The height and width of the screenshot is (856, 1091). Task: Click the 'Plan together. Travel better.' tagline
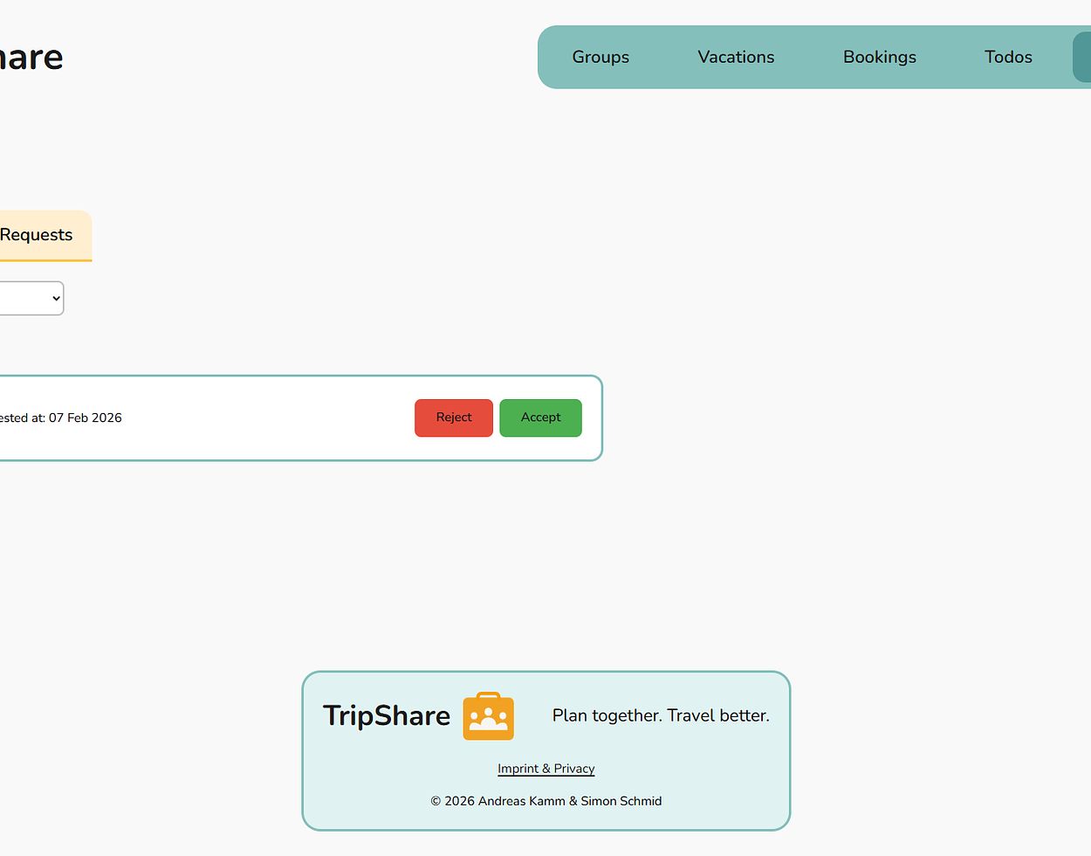(x=661, y=715)
